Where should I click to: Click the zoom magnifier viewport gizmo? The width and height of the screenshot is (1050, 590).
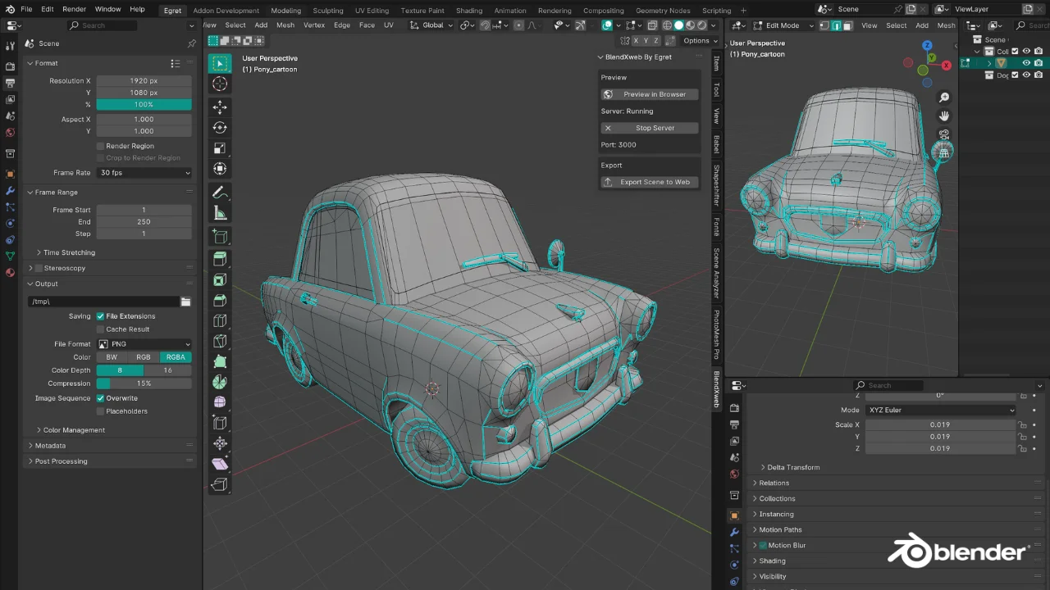coord(944,98)
